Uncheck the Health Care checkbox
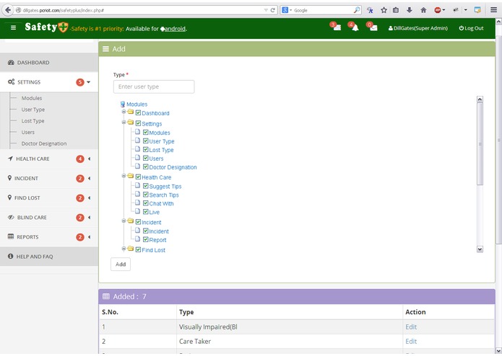 click(138, 177)
